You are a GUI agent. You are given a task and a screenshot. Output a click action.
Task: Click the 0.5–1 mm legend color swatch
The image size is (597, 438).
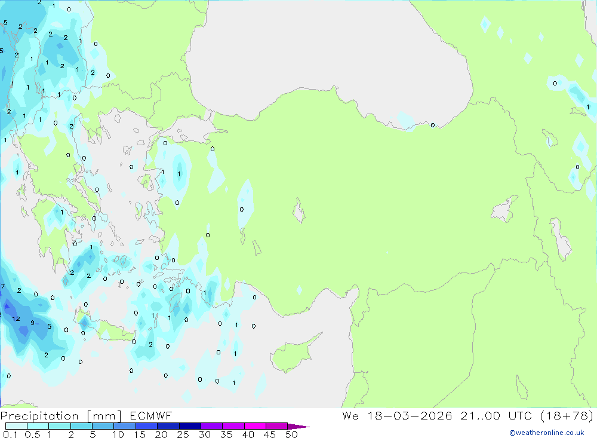point(38,426)
